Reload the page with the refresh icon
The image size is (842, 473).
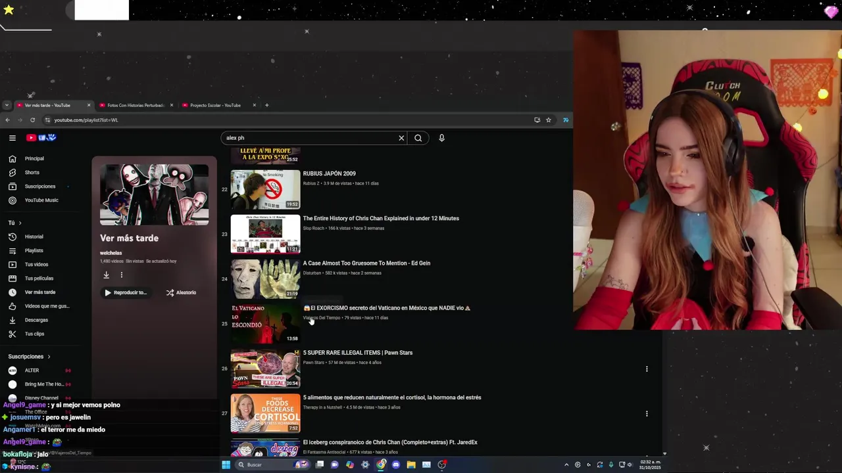pos(32,120)
